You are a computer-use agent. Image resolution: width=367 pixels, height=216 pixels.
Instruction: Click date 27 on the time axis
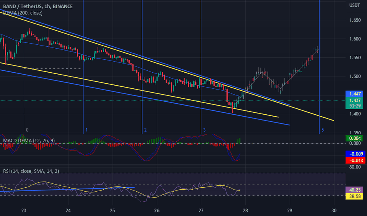pyautogui.click(x=201, y=211)
